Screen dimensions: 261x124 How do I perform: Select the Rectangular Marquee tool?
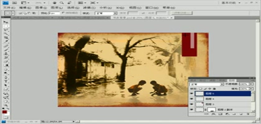coord(5,26)
